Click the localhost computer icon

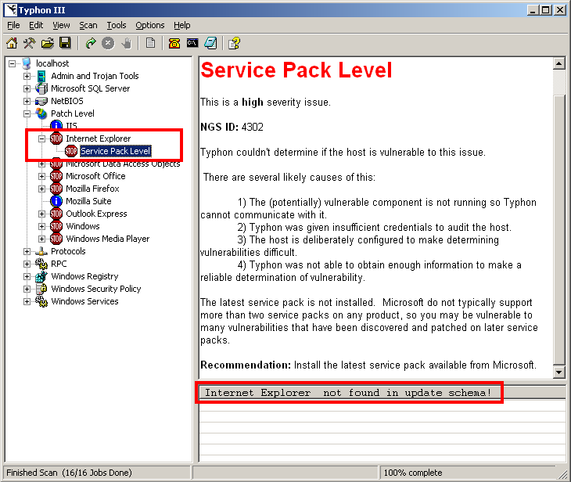tap(27, 63)
